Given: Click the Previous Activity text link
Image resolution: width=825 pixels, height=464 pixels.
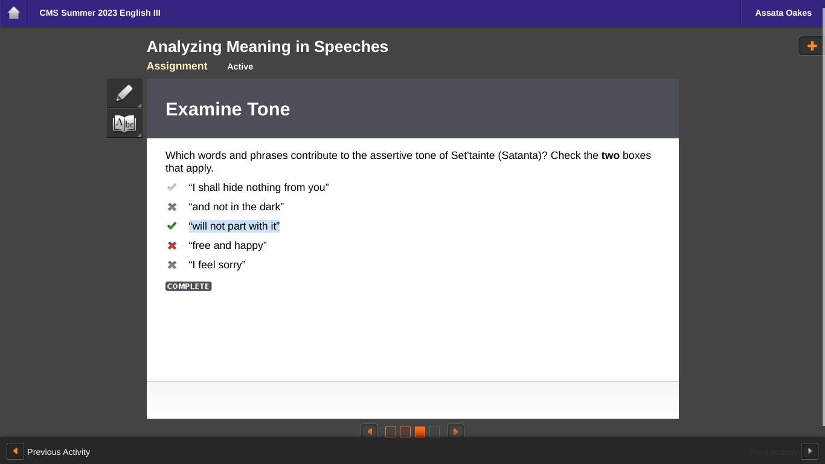Looking at the screenshot, I should (59, 452).
